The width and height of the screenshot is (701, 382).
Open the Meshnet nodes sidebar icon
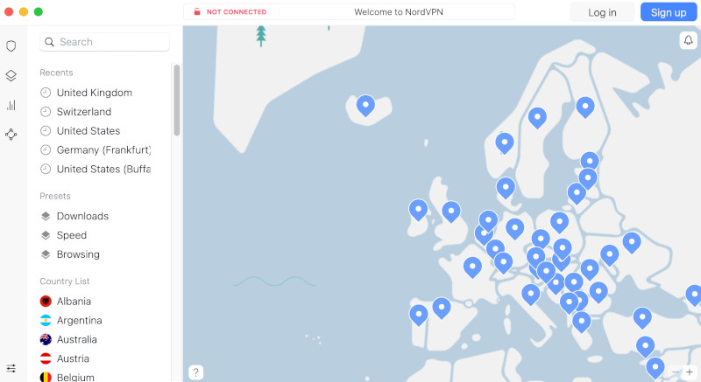[x=11, y=134]
